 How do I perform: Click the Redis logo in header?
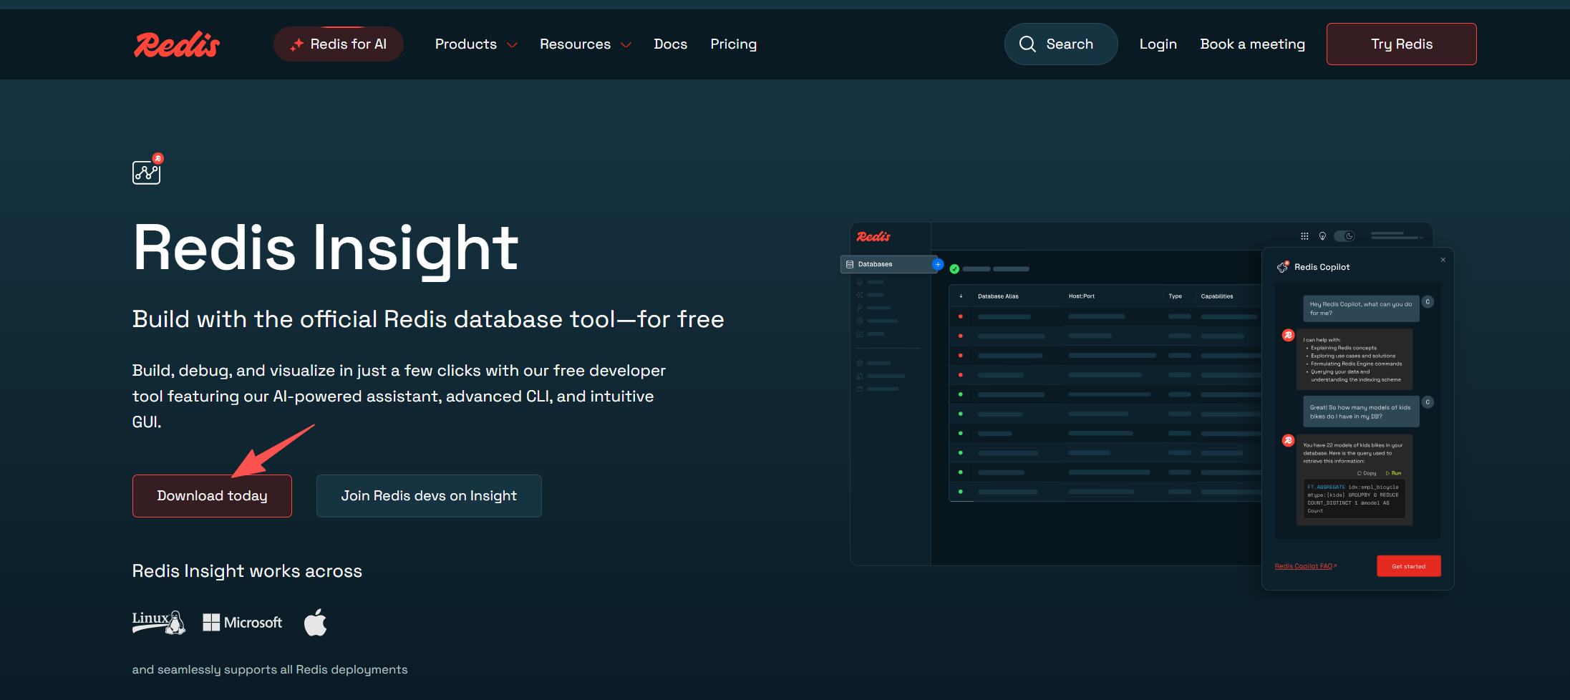(177, 44)
